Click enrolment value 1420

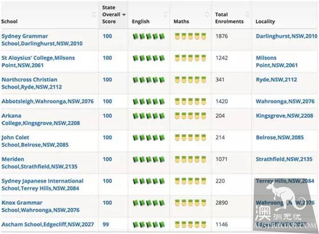click(x=222, y=101)
